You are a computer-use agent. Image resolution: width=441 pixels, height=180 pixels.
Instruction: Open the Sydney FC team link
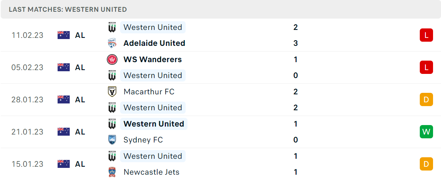143,140
